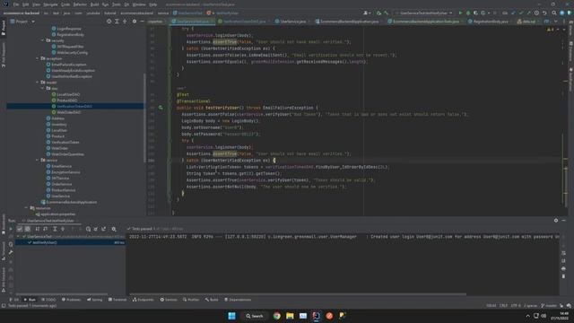574x323 pixels.
Task: Toggle Show Passed tests checkmark filter
Action: pos(20,229)
